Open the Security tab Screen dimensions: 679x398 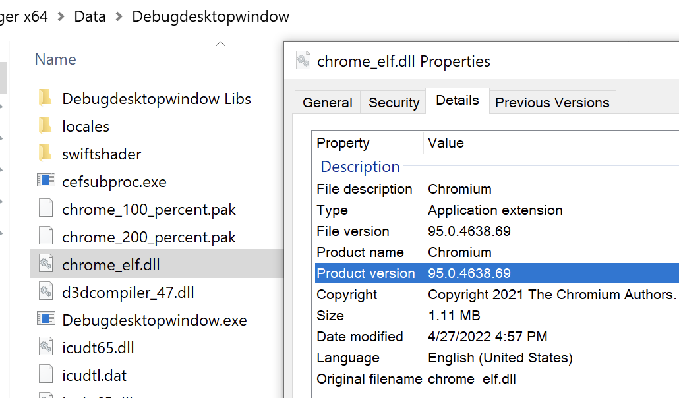[x=394, y=103]
